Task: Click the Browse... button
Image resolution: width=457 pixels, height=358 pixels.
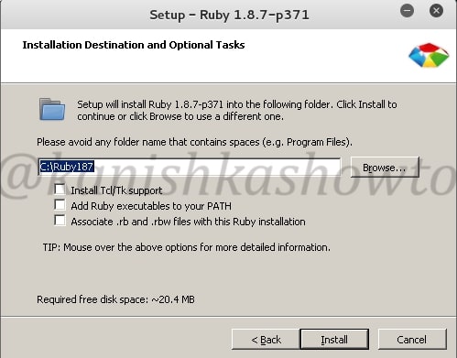Action: pos(385,168)
